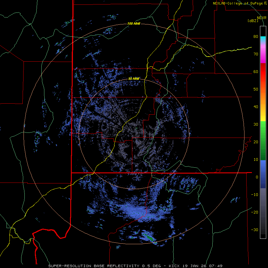The width and height of the screenshot is (268, 268).
Task: Click the NEXLAB-College of DuPage watermark text
Action: coord(239,3)
